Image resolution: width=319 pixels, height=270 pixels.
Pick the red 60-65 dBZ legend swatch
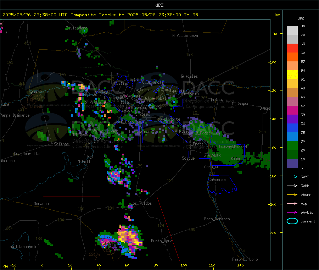292,48
